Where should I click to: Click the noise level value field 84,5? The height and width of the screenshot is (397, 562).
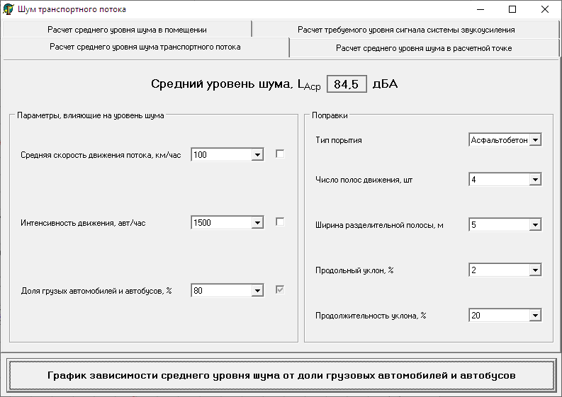point(347,84)
